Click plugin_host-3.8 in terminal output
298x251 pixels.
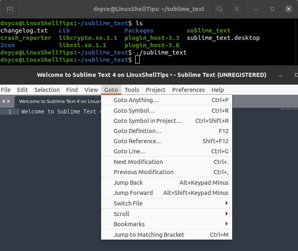(152, 45)
